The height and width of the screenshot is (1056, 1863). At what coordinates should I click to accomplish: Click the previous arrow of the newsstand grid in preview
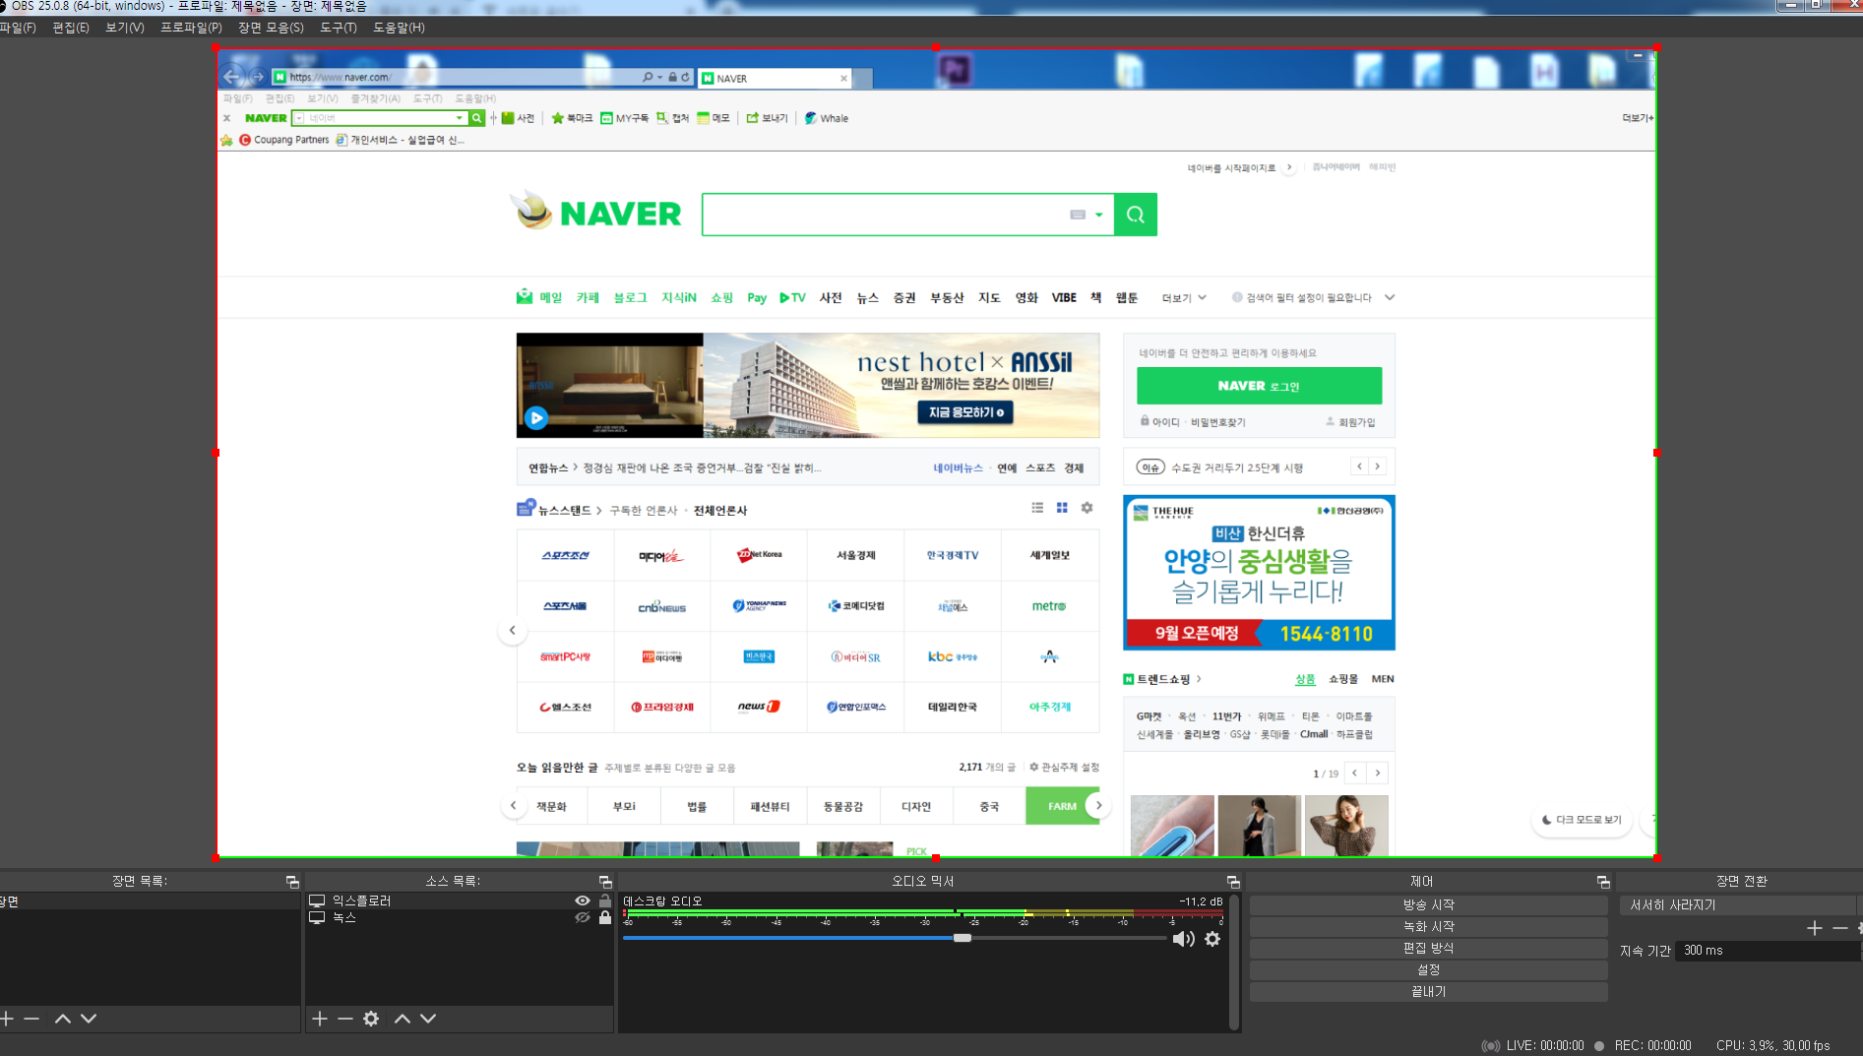pos(512,630)
